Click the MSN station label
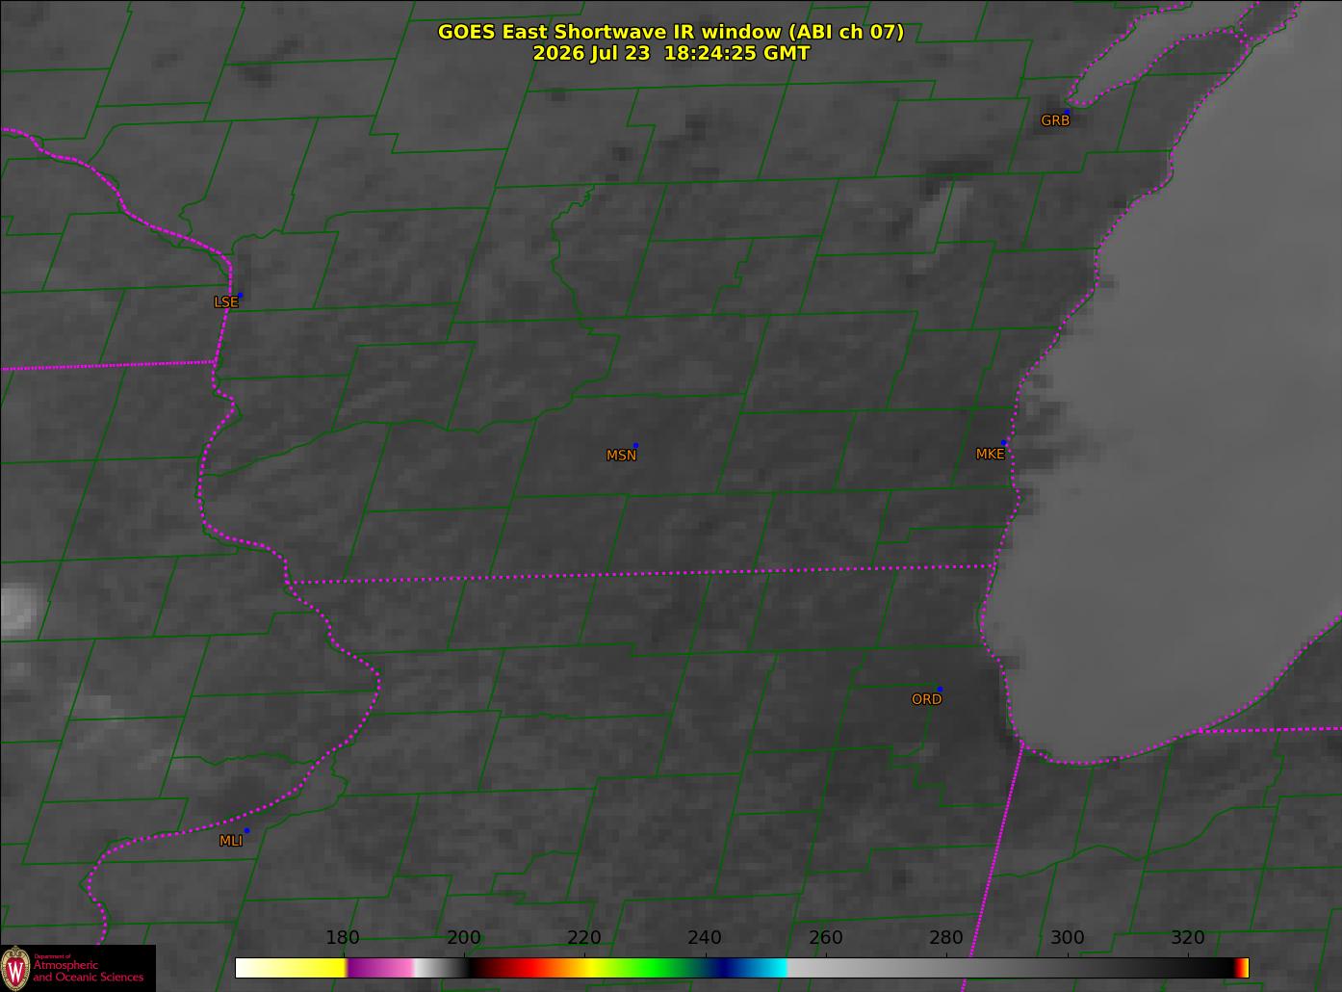1342x992 pixels. tap(621, 456)
